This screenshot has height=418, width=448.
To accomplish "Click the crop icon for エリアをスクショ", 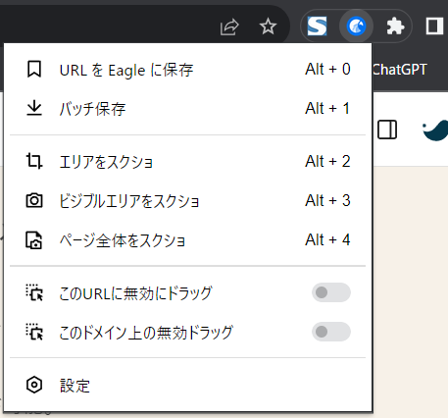I will 34,161.
